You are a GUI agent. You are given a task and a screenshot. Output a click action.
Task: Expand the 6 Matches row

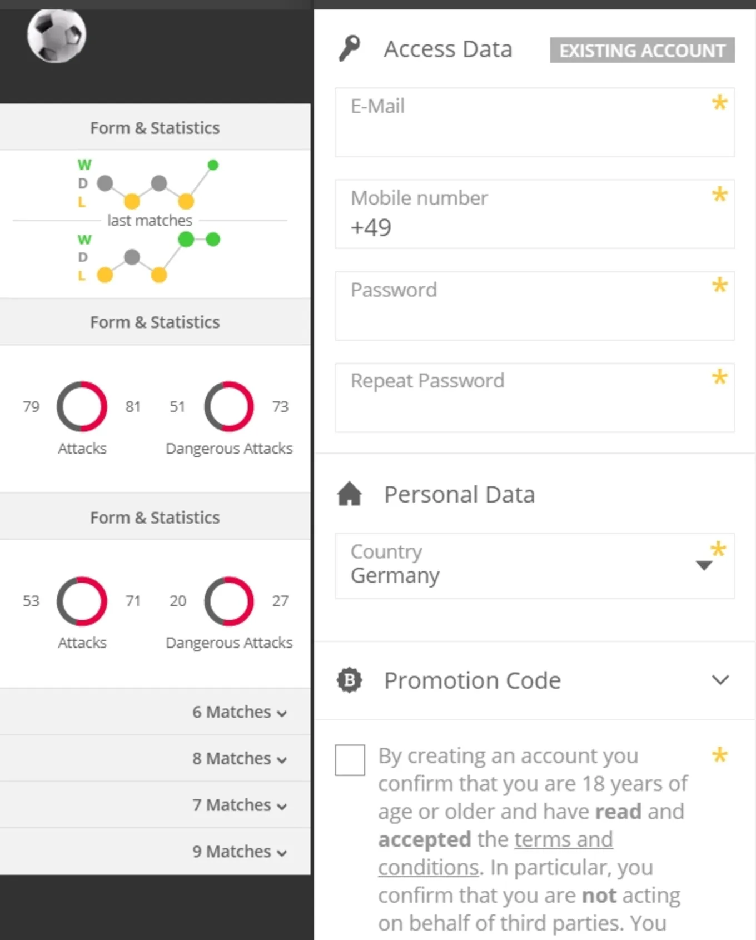pyautogui.click(x=155, y=712)
